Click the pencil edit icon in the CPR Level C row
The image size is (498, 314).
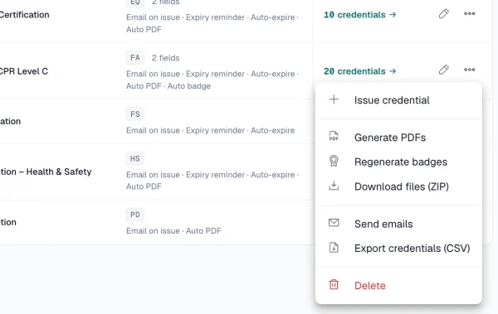tap(444, 70)
